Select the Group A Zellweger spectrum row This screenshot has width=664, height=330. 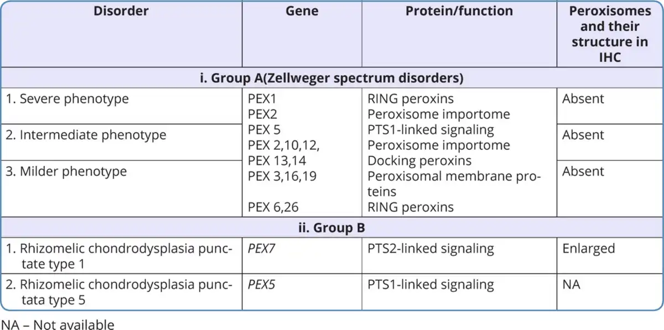(x=331, y=78)
